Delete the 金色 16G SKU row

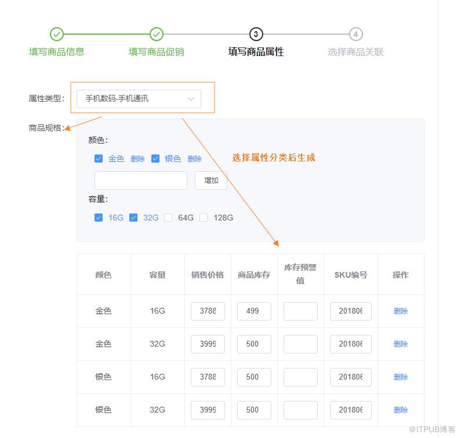coord(401,311)
